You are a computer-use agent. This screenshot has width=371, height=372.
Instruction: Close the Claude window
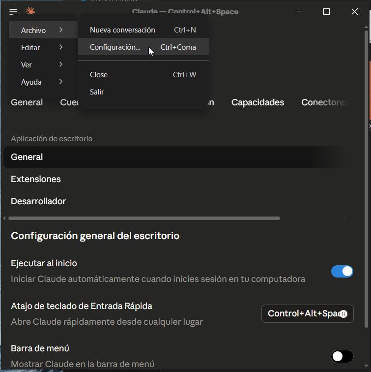355,11
